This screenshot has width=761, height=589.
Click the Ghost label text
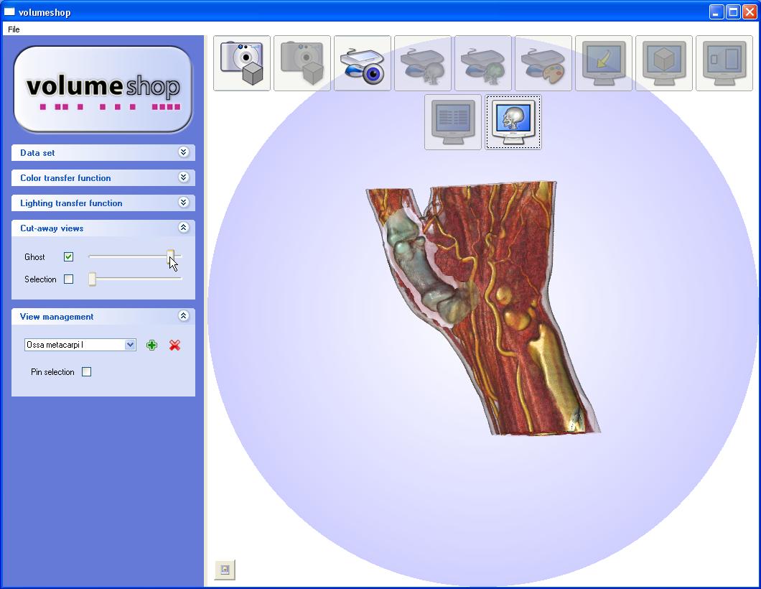tap(34, 257)
